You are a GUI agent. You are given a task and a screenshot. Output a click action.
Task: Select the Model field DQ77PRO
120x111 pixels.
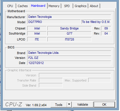pyautogui.click(x=54, y=22)
